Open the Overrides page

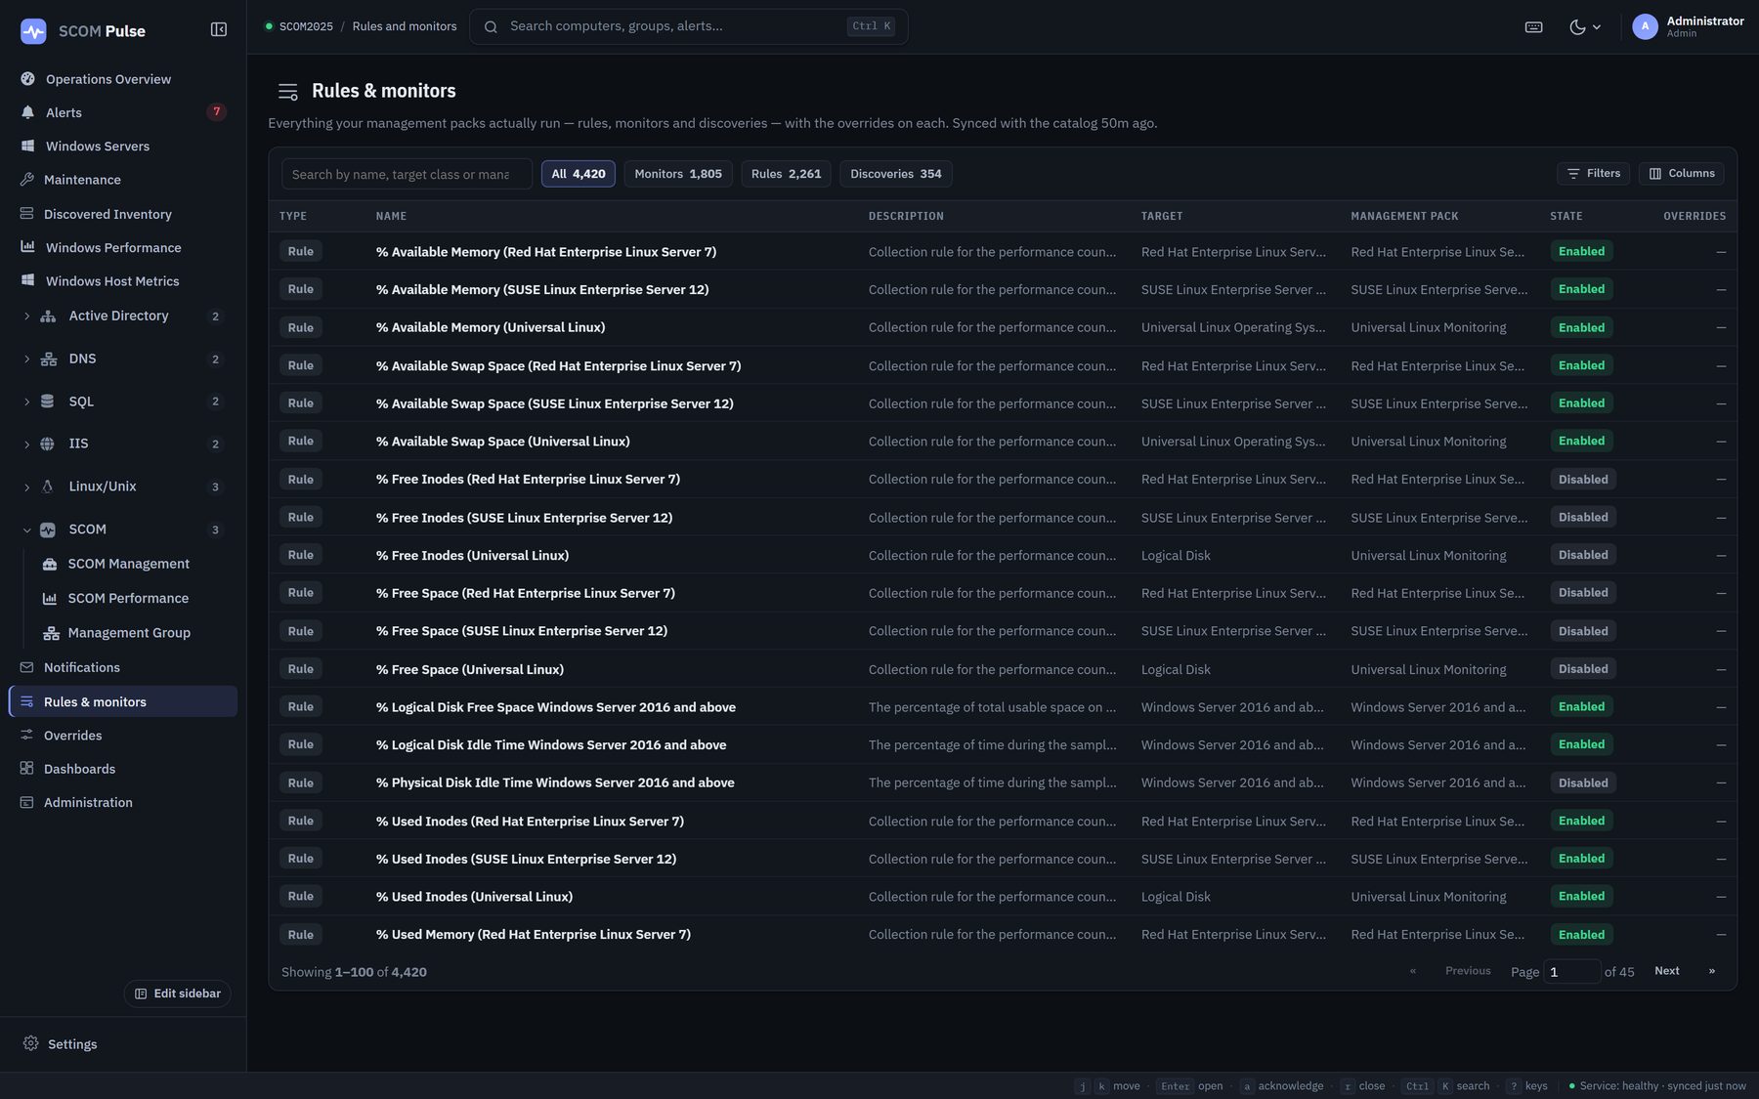pyautogui.click(x=123, y=736)
